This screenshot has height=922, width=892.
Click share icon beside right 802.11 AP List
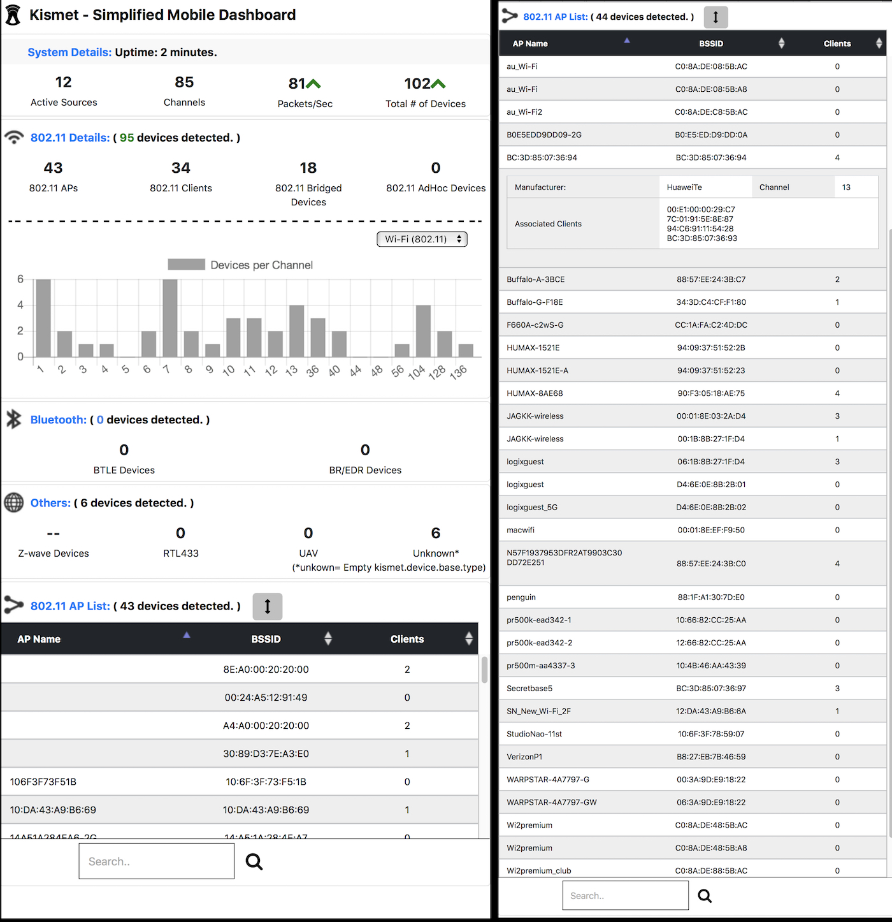click(510, 16)
